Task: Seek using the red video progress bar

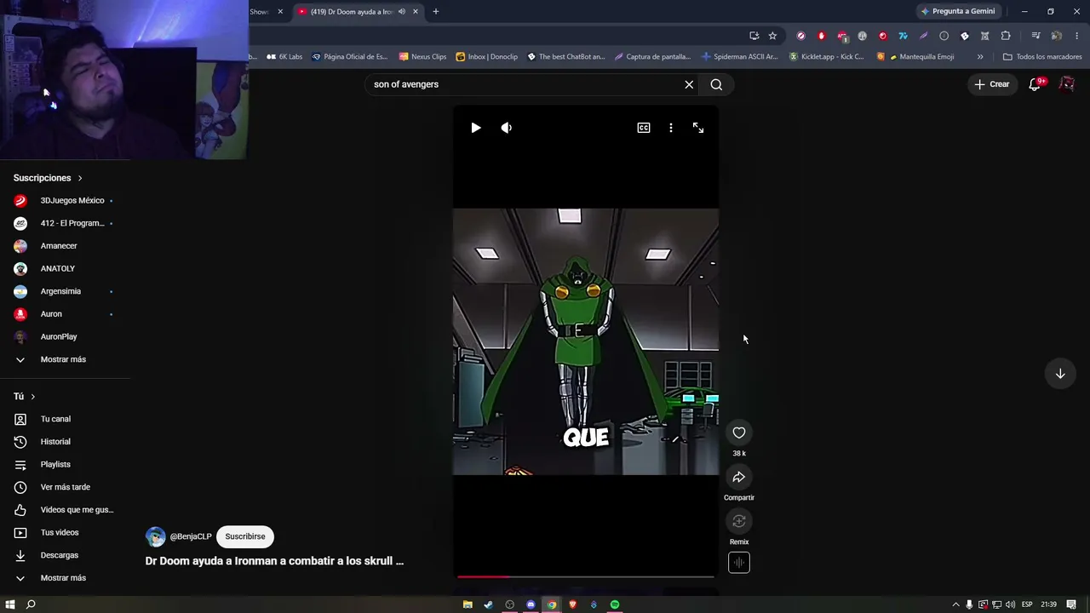Action: (x=585, y=576)
